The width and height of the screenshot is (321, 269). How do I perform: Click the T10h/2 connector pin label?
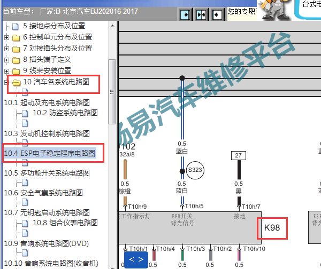(x=223, y=249)
